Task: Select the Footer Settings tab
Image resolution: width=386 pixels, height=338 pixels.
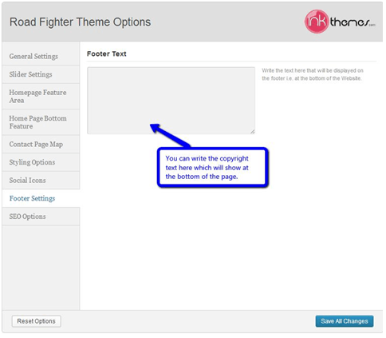Action: (x=41, y=198)
